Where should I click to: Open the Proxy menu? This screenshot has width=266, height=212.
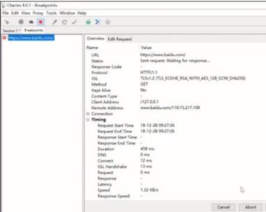point(38,13)
